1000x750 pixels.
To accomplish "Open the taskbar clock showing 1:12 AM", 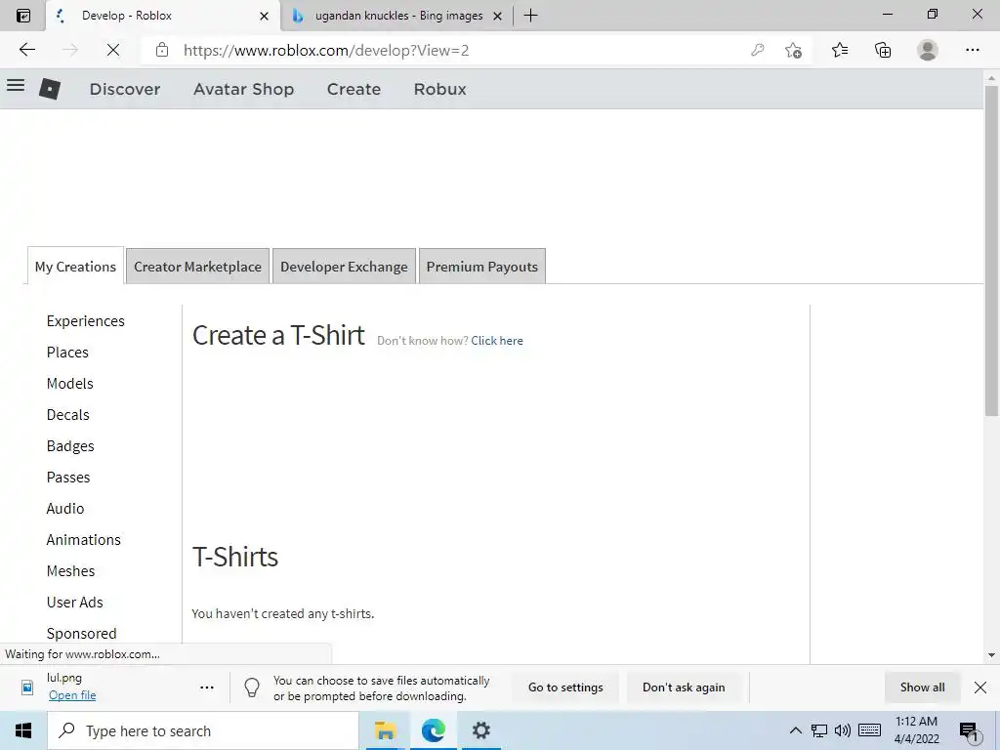I will pyautogui.click(x=916, y=730).
